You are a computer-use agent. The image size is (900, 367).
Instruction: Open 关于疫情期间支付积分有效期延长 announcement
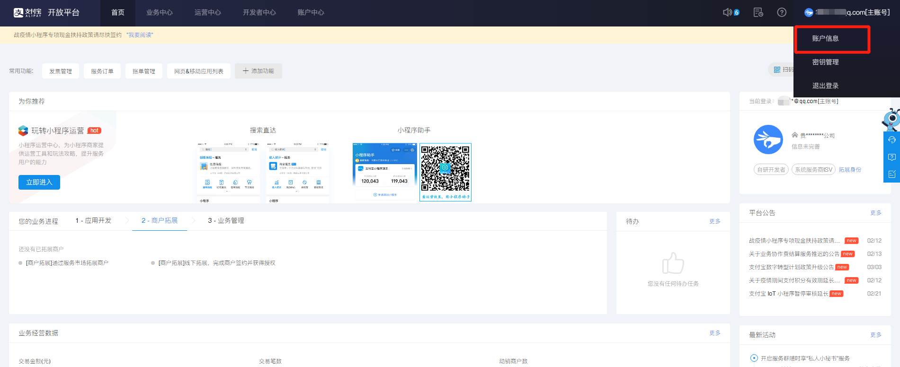coord(794,280)
